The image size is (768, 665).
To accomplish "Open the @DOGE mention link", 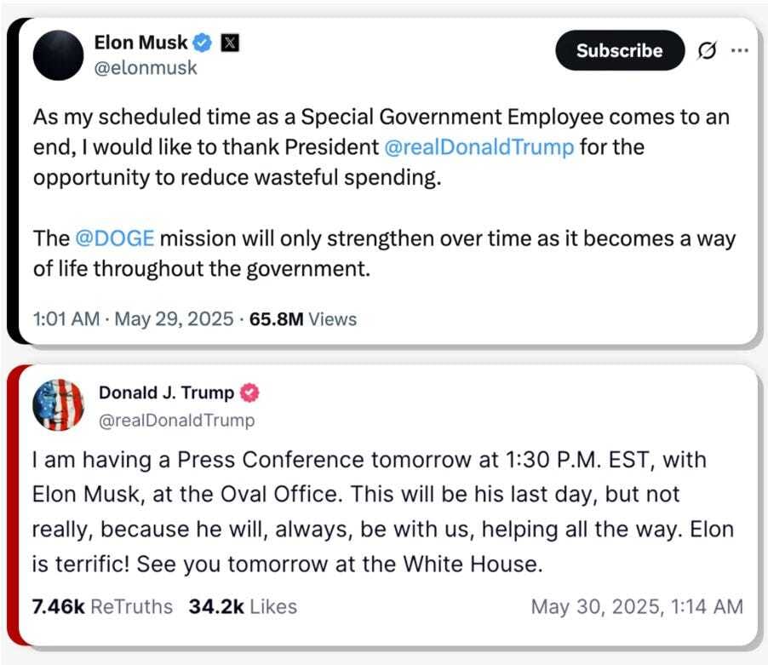I will click(x=114, y=238).
